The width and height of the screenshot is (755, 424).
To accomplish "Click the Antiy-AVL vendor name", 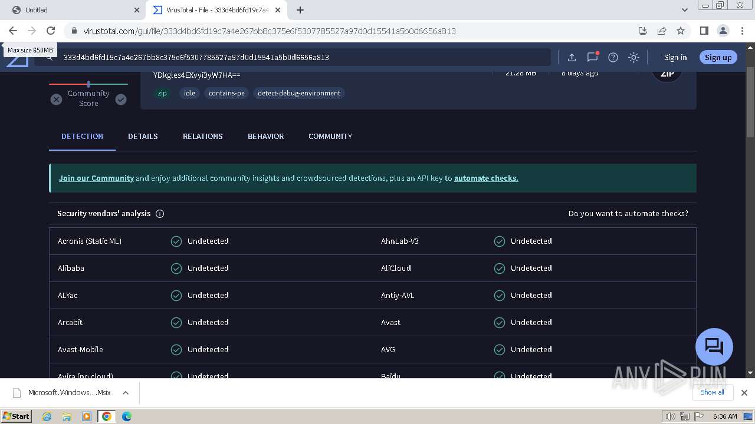I will click(398, 295).
